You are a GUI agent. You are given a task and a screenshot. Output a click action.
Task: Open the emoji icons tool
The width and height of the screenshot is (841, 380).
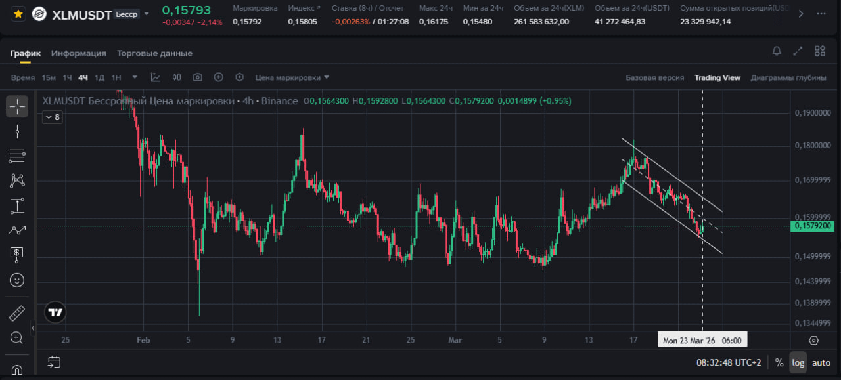coord(17,280)
